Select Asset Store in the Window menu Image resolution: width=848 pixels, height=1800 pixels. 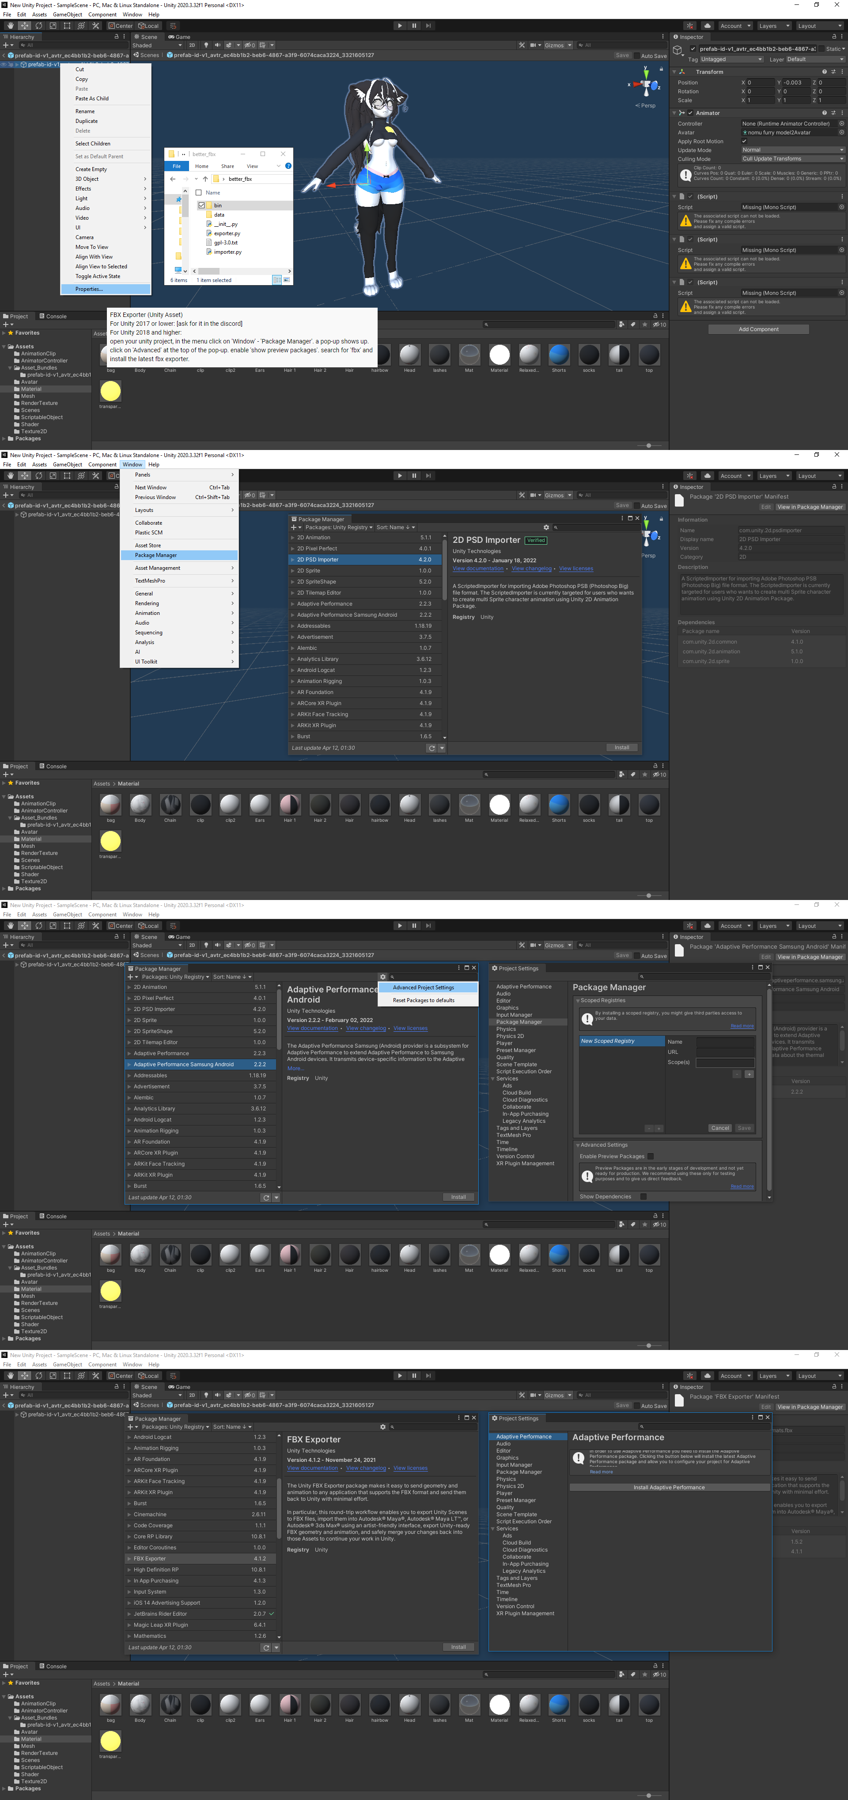[179, 545]
